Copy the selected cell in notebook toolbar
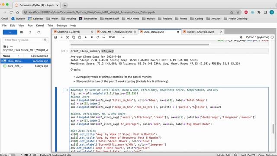Image resolution: width=277 pixels, height=156 pixels. pos(74,37)
